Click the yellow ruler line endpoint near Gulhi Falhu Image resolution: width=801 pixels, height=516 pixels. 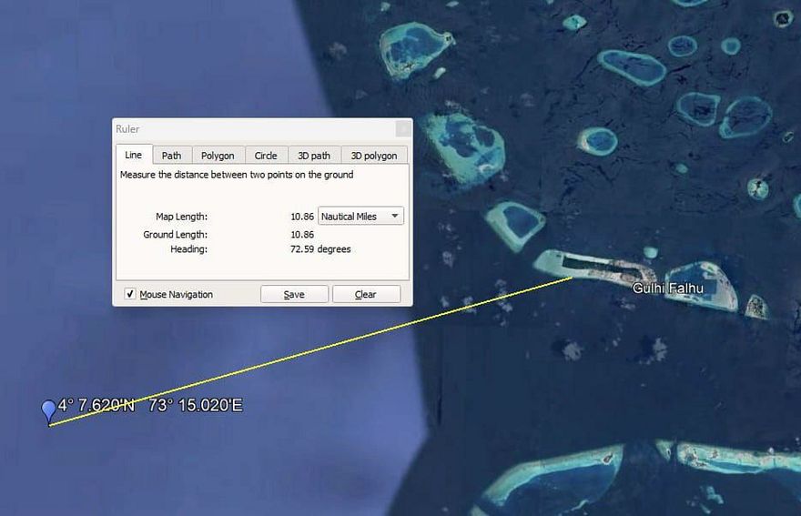572,278
